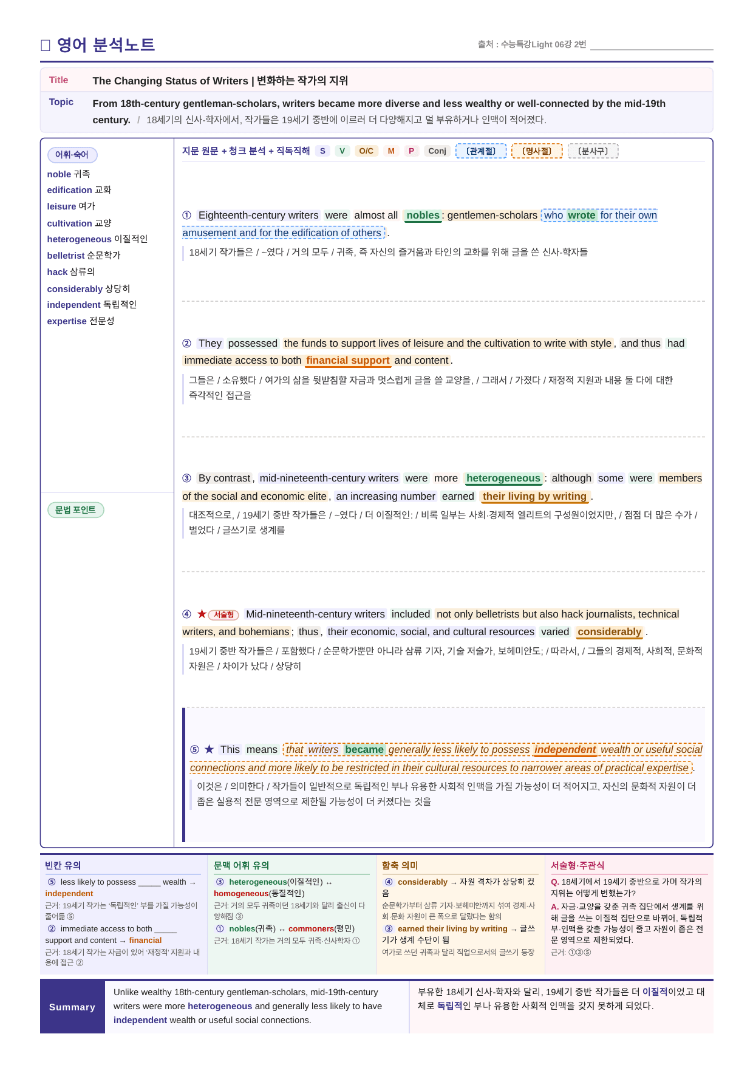This screenshot has height=1065, width=753.
Task: Click the orange answer 'financial' in 빈칸 유의
Action: tap(145, 941)
